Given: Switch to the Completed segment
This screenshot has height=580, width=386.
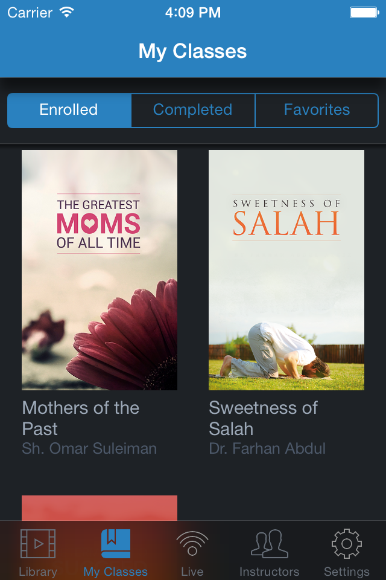Looking at the screenshot, I should coord(192,110).
